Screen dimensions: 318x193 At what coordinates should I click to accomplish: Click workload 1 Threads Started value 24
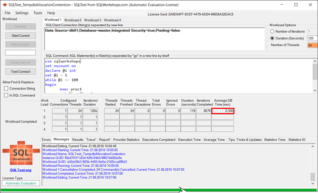pyautogui.click(x=112, y=111)
